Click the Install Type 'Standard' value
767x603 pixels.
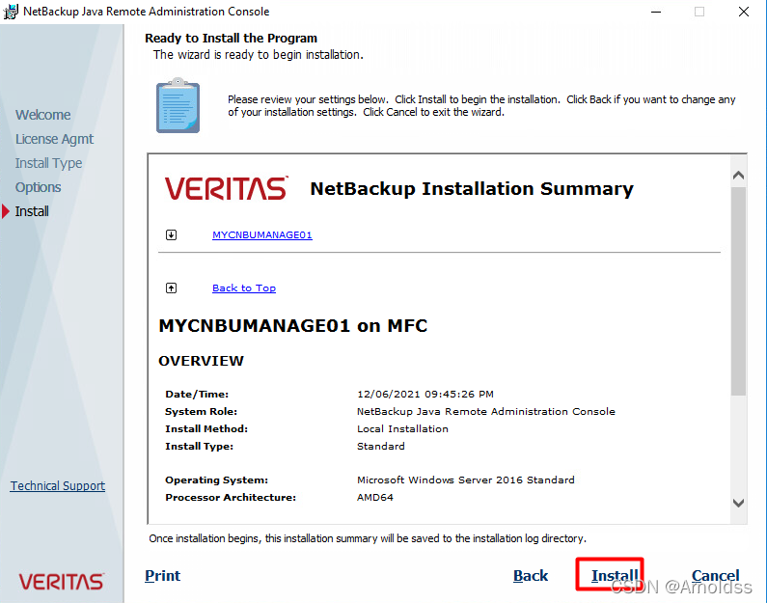click(x=380, y=446)
